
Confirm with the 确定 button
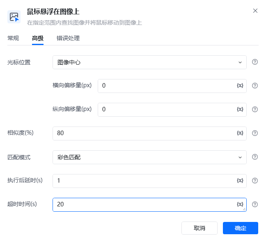coord(241,228)
